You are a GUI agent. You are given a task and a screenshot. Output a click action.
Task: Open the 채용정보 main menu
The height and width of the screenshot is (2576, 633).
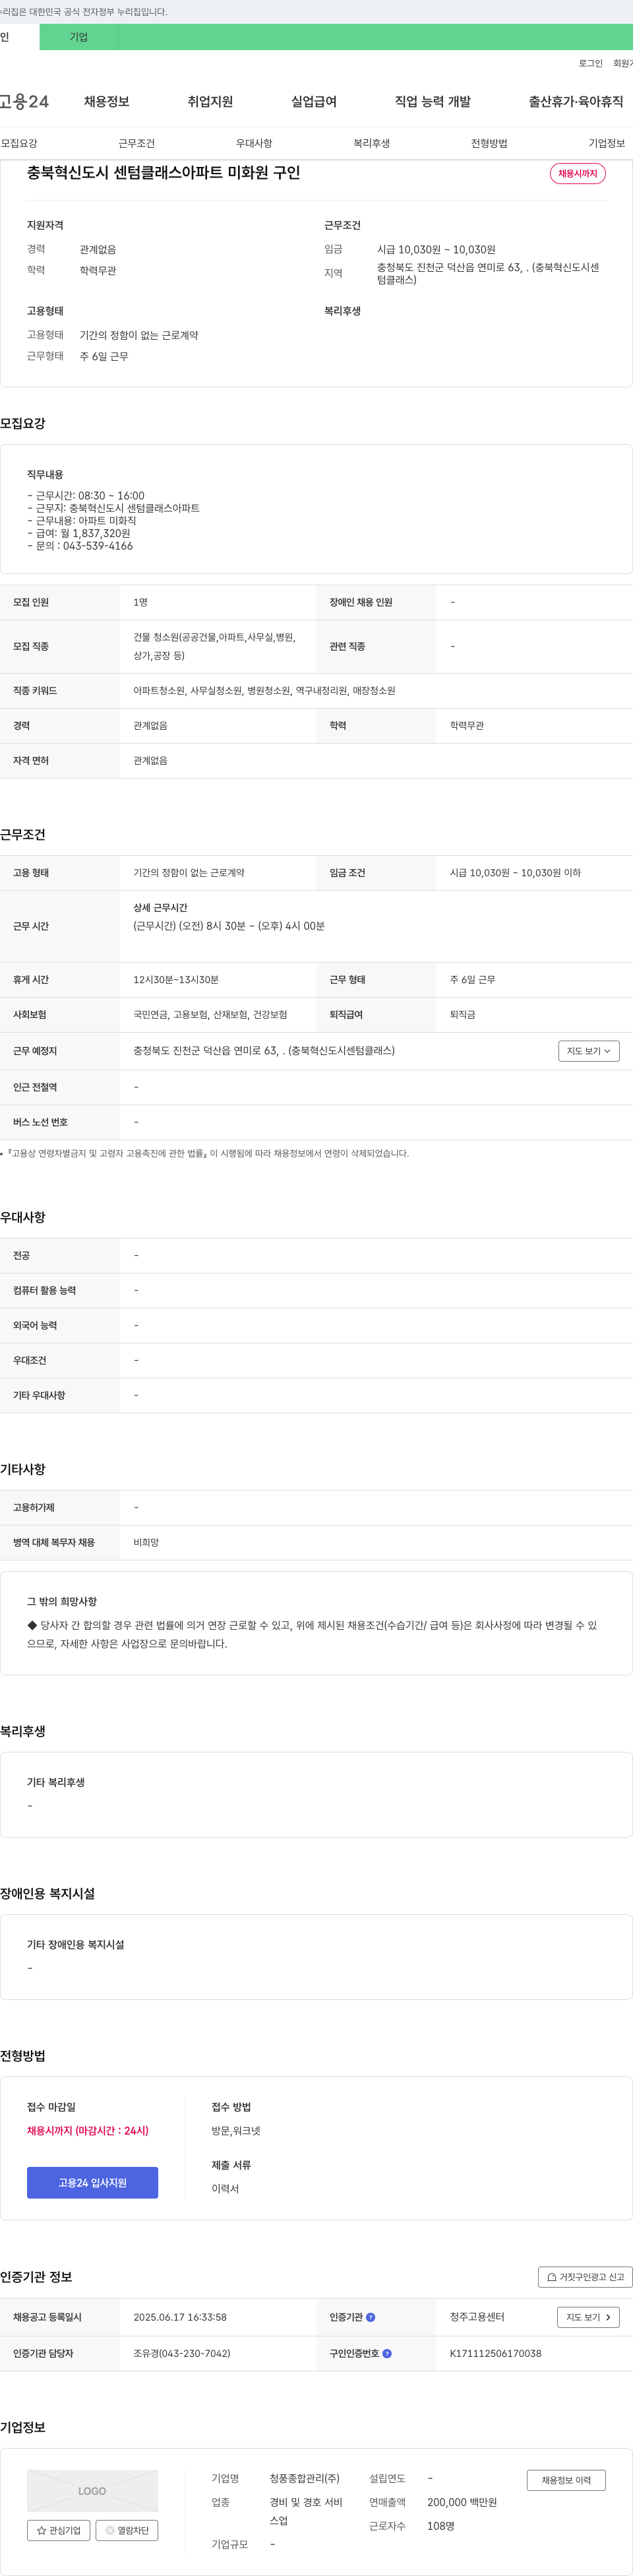pyautogui.click(x=106, y=101)
